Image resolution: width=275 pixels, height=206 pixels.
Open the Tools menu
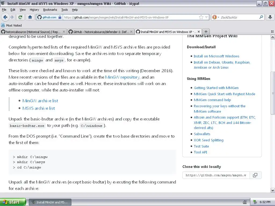point(64,10)
